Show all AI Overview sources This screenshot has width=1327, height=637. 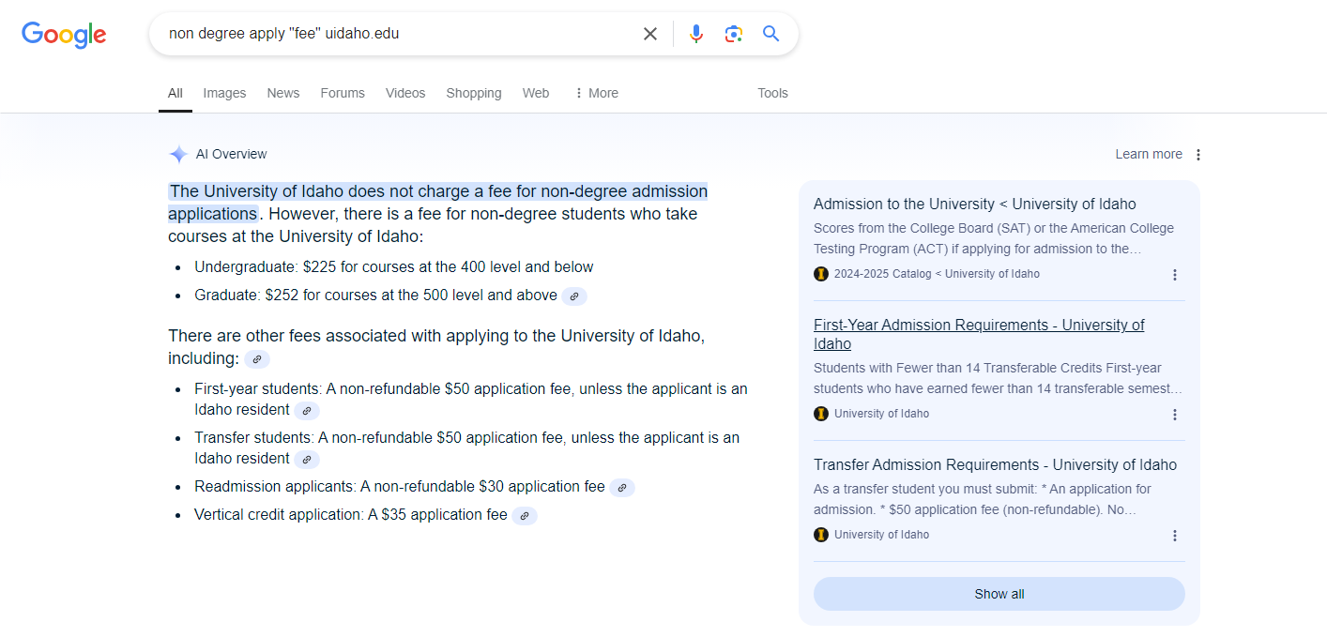pos(999,594)
